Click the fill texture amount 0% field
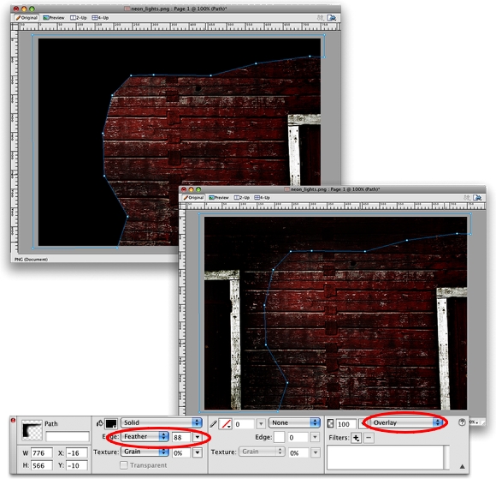 click(181, 452)
